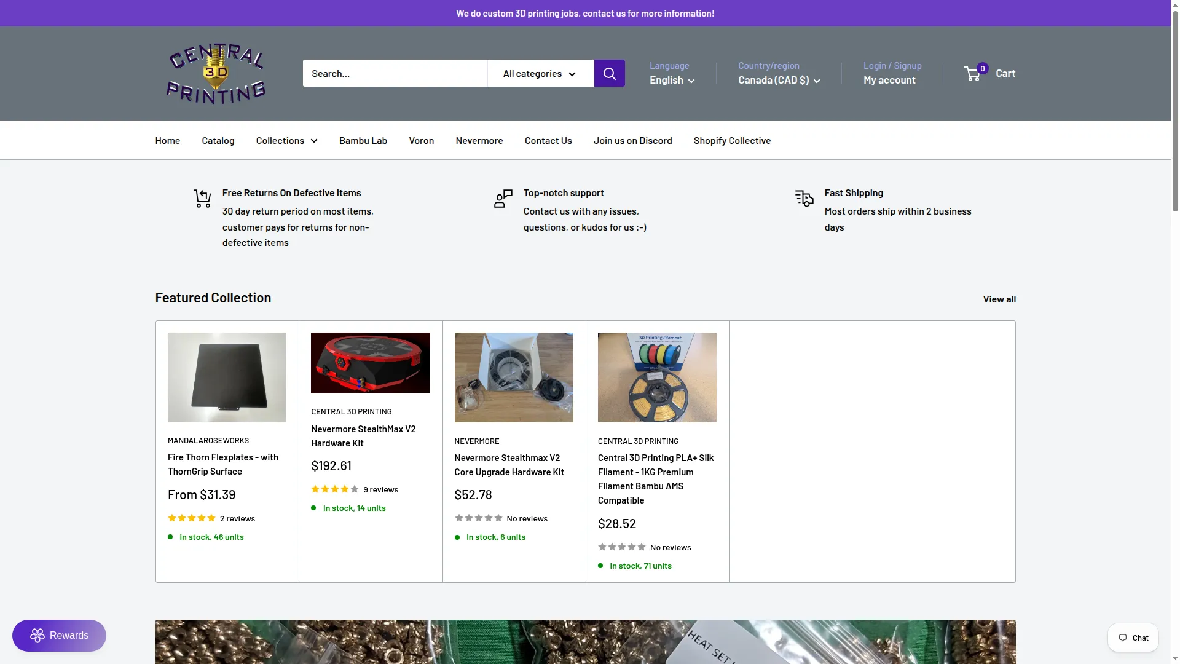Click the MANDALAROSEWORKS vendor link
Screen dimensions: 1180x664
pos(208,440)
